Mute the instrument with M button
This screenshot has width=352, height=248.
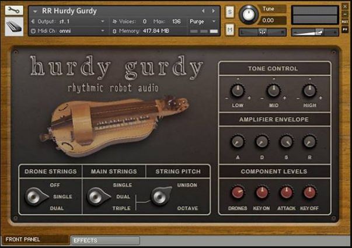[229, 29]
